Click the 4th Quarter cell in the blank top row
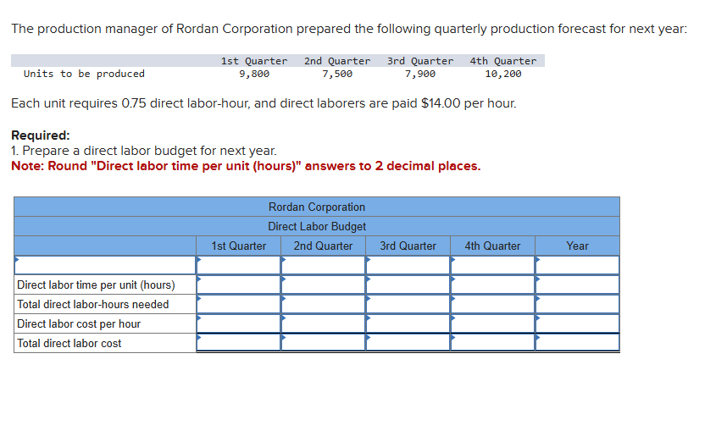This screenshot has width=727, height=442. point(493,265)
